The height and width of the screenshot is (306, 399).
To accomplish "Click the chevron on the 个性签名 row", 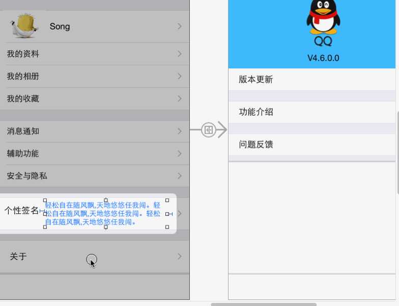I will pyautogui.click(x=180, y=213).
